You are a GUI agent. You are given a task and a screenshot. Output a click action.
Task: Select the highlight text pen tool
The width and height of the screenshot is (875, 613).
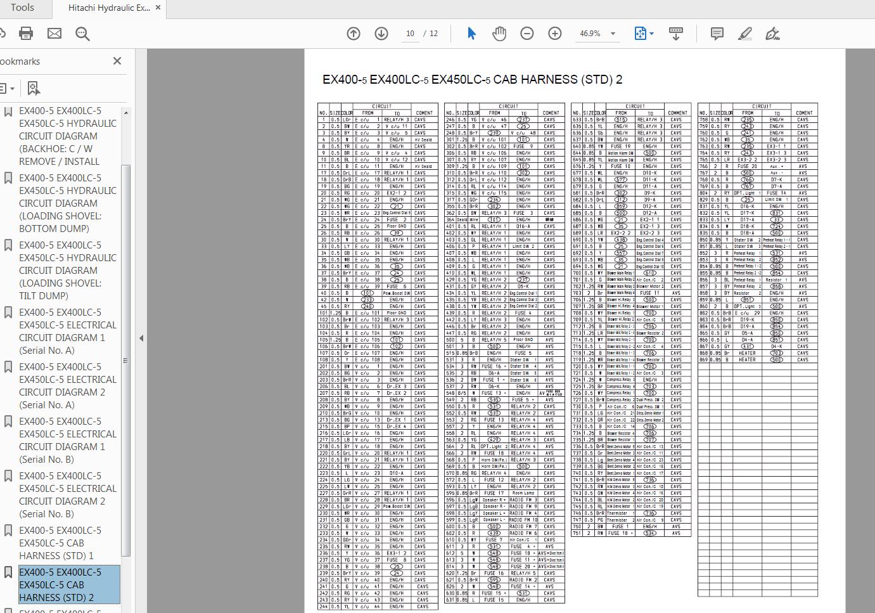tap(745, 34)
